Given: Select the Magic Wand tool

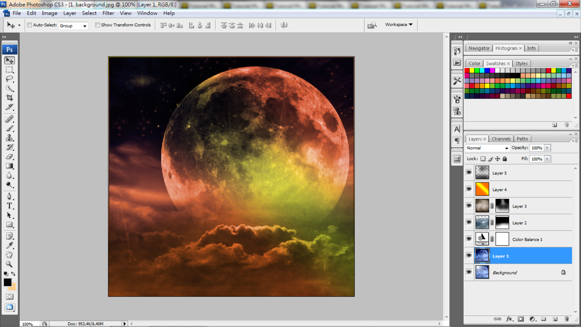Looking at the screenshot, I should point(10,89).
